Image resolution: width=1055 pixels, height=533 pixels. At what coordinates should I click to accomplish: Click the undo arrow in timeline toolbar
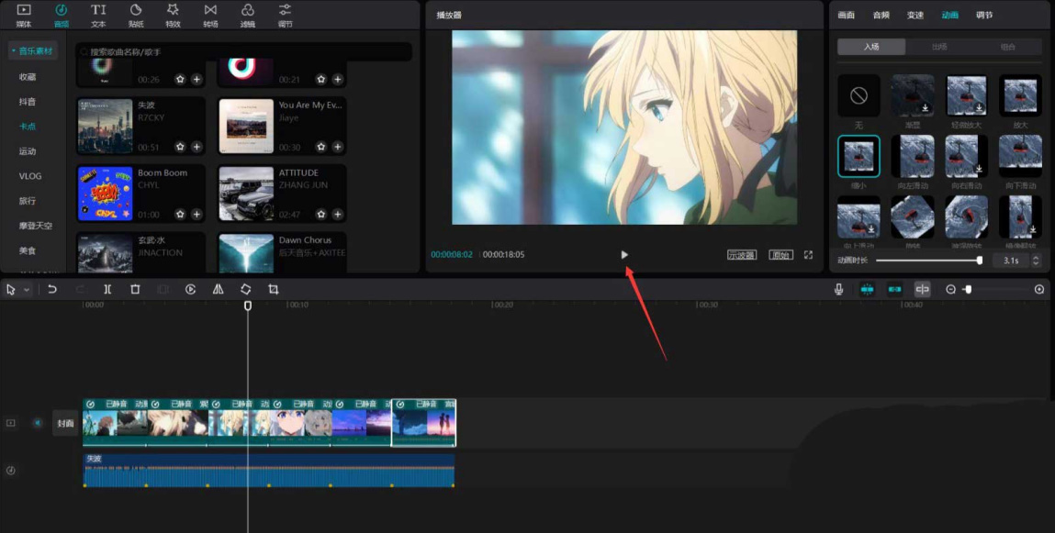point(52,289)
